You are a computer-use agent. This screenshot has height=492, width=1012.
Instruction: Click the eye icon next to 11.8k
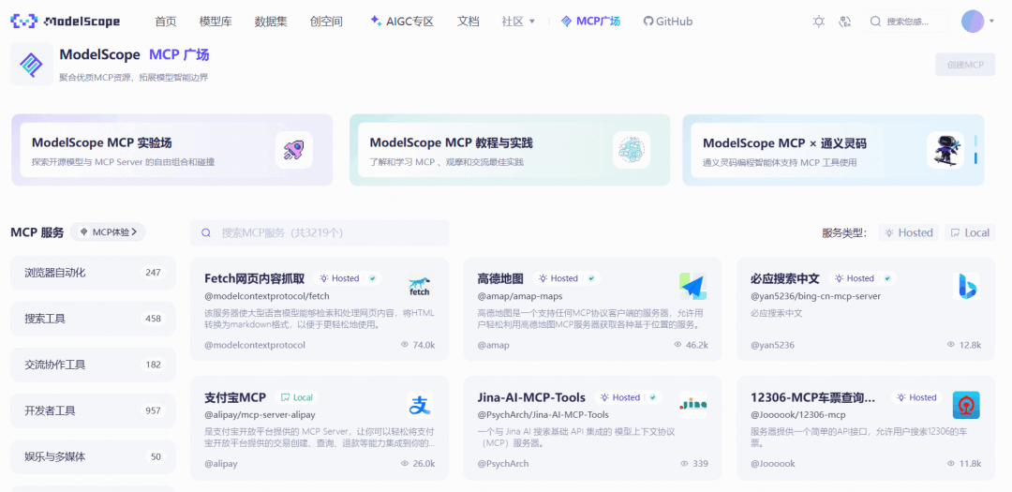[x=951, y=464]
